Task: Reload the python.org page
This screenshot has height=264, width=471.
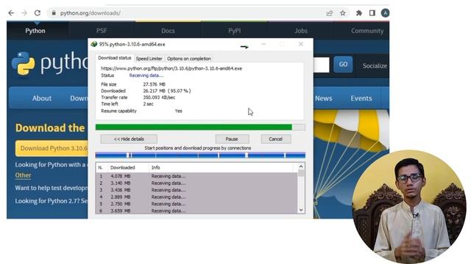Action: [x=38, y=13]
